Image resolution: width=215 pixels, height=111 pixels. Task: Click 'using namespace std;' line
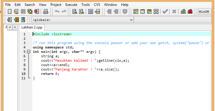pos(53,47)
